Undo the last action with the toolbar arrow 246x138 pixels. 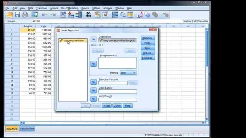45,15
